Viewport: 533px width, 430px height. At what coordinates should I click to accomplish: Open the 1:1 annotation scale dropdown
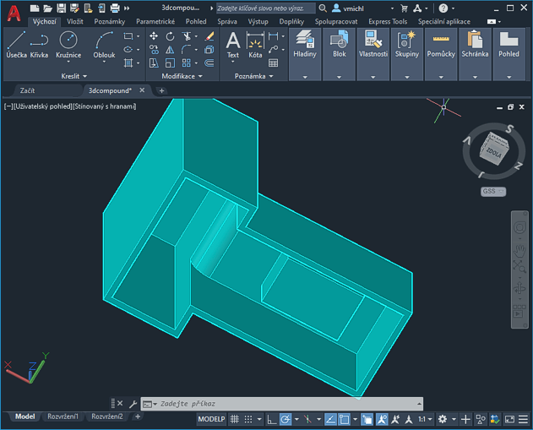(x=424, y=419)
